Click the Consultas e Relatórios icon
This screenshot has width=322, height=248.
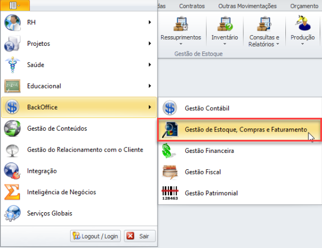(264, 24)
